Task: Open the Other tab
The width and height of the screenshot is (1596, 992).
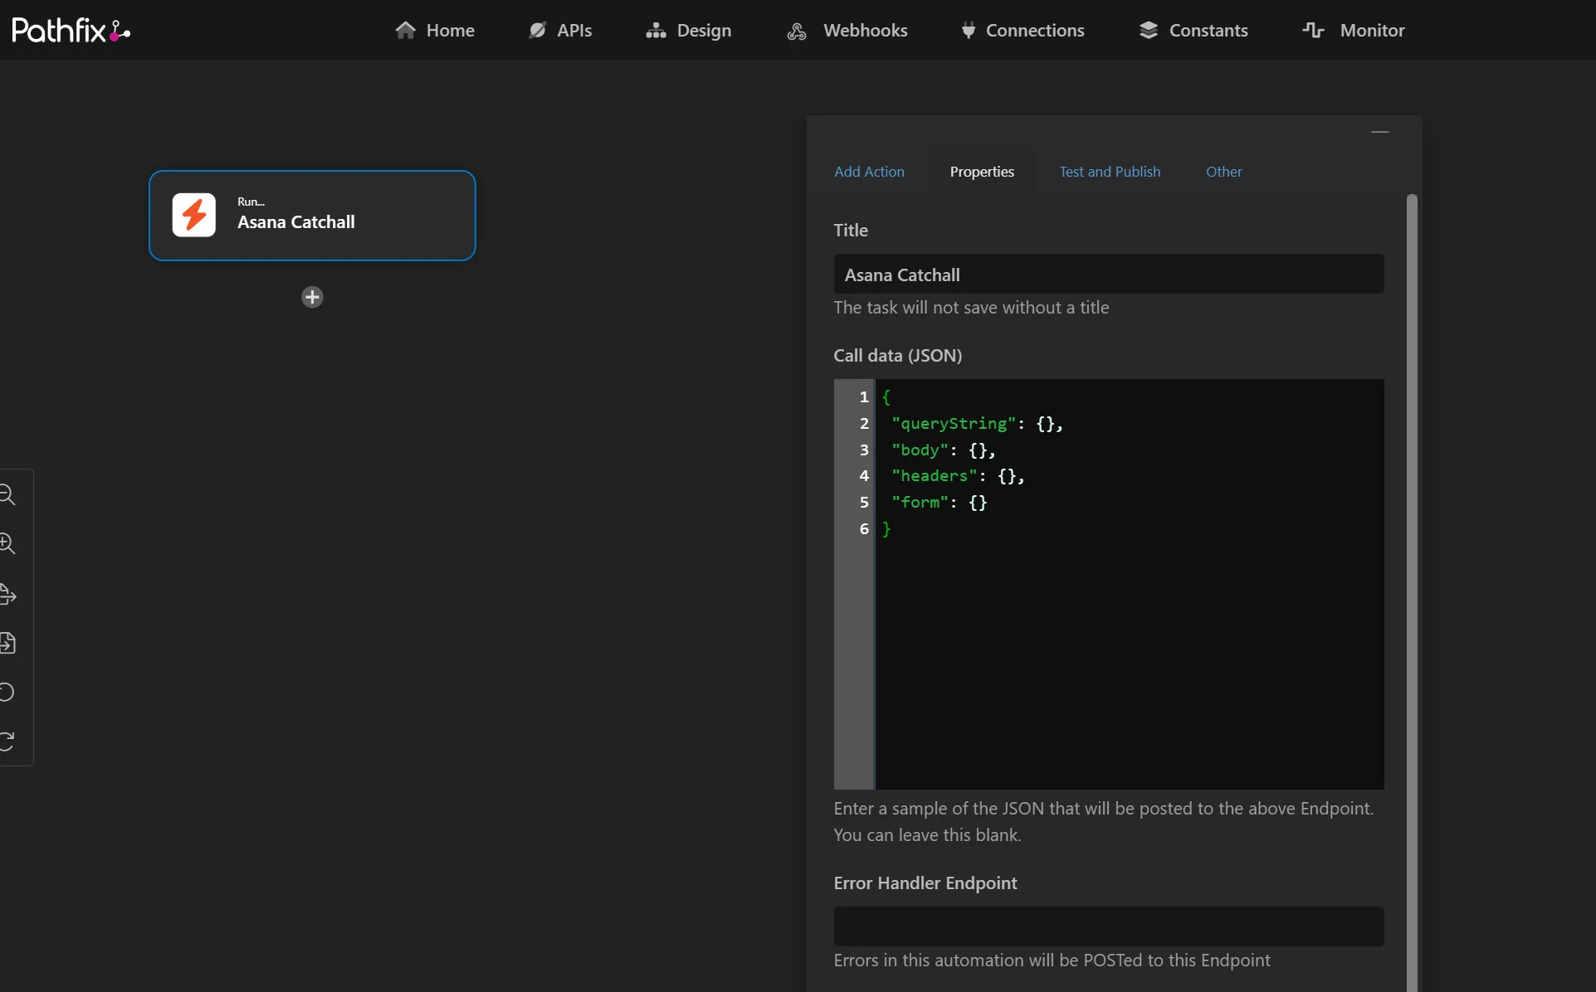Action: (x=1223, y=172)
